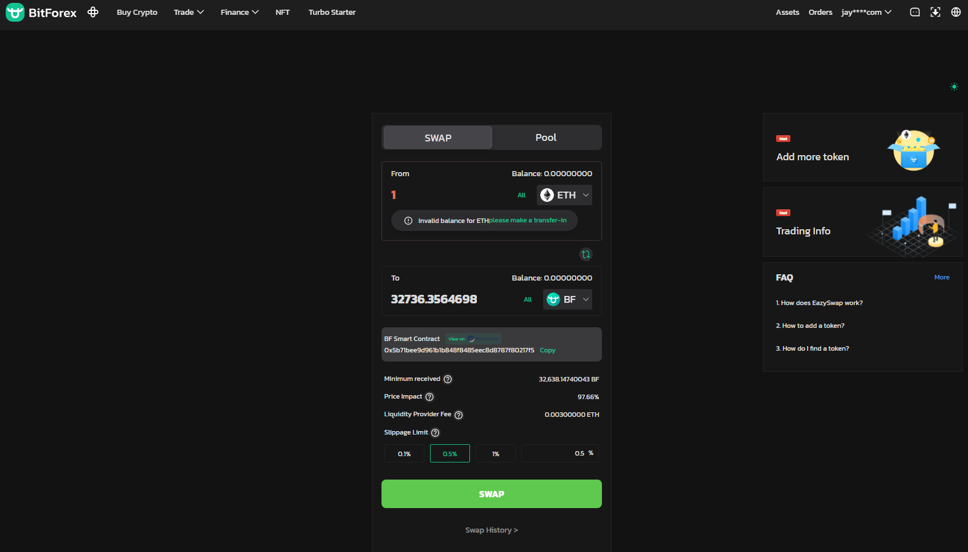Viewport: 968px width, 552px height.
Task: Click More in FAQ panel
Action: click(942, 277)
